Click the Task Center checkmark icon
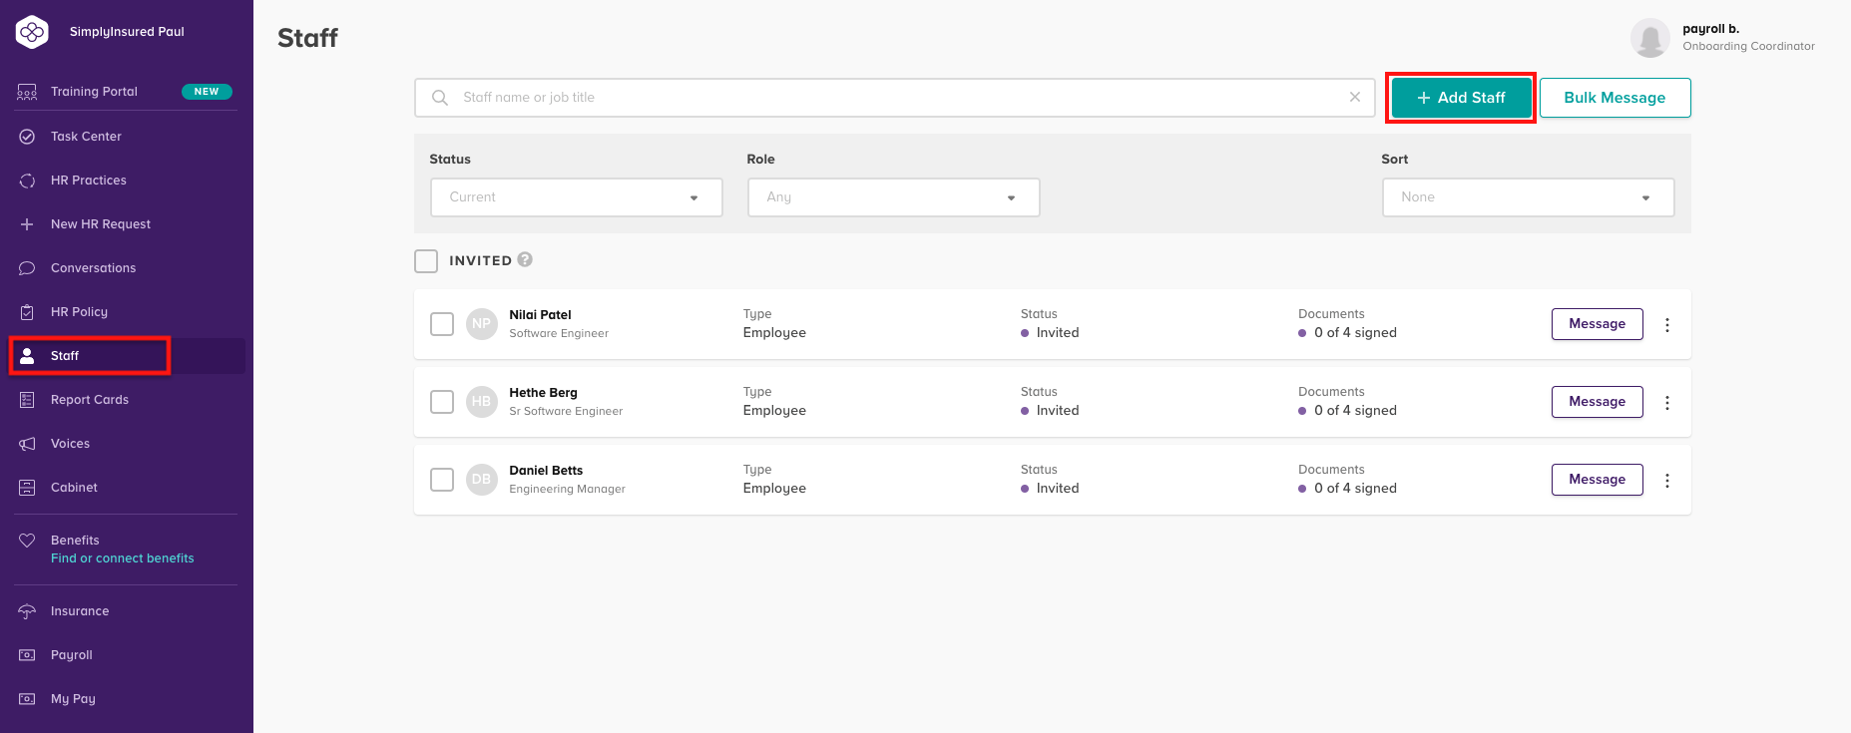Image resolution: width=1851 pixels, height=733 pixels. (27, 137)
